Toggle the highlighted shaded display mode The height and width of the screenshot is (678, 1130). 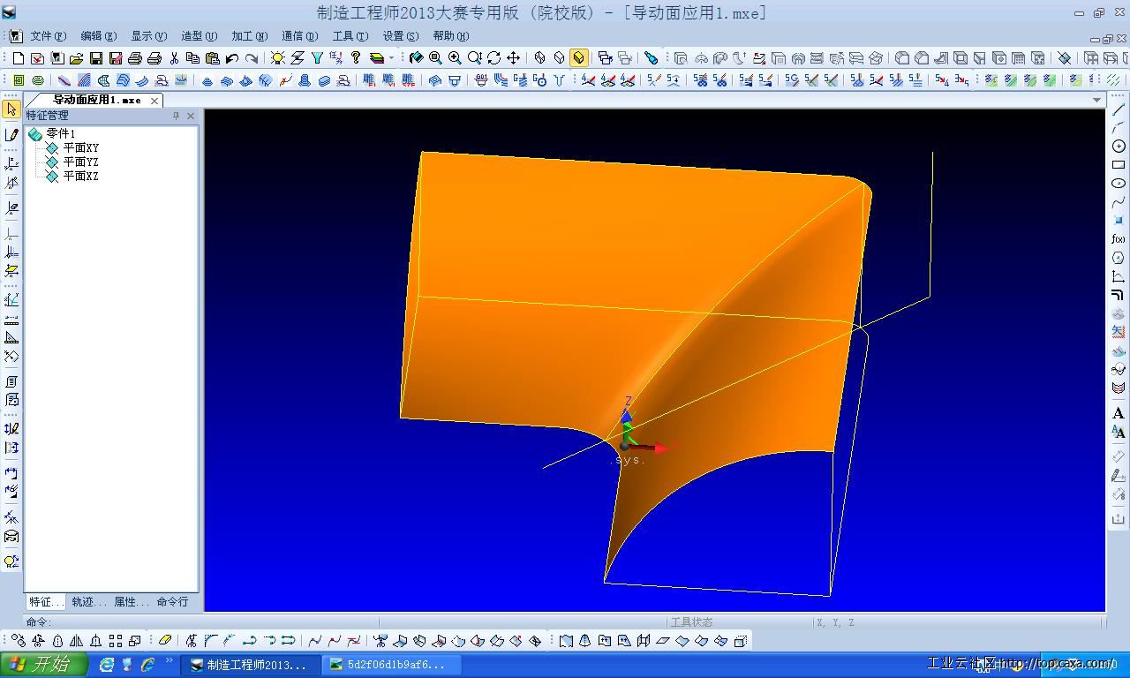click(578, 58)
